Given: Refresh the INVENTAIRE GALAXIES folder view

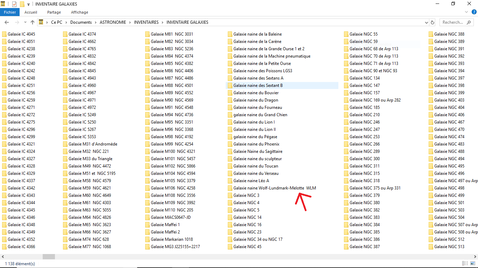Looking at the screenshot, I should (433, 22).
